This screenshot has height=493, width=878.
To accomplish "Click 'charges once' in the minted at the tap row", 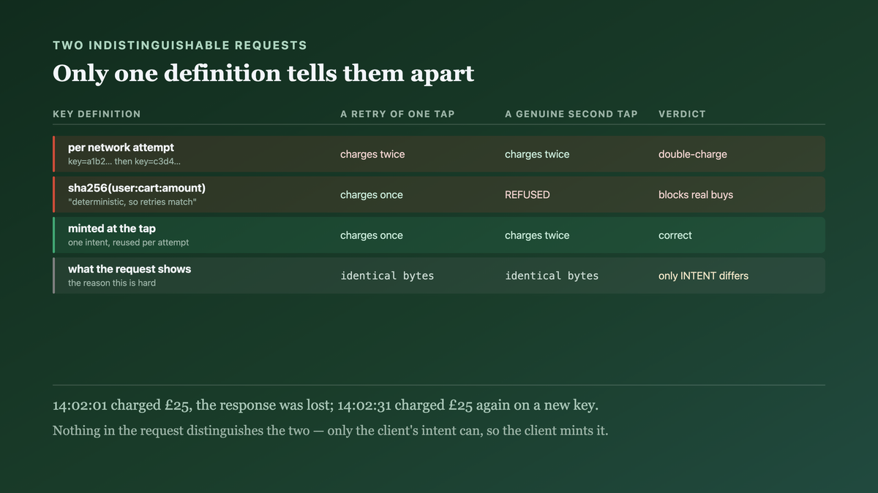I will coord(372,235).
